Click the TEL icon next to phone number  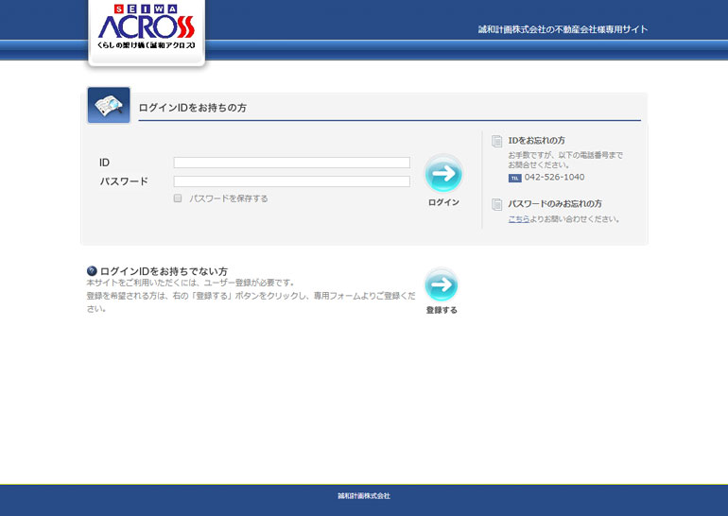[x=515, y=178]
